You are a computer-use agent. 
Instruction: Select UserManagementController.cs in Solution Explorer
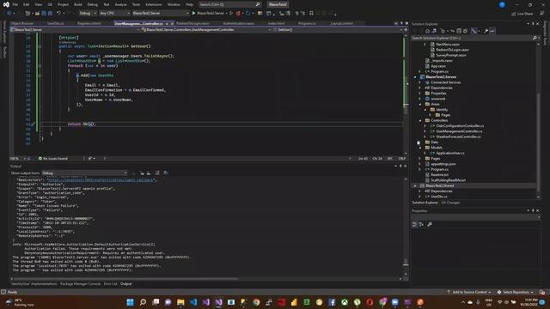(459, 131)
